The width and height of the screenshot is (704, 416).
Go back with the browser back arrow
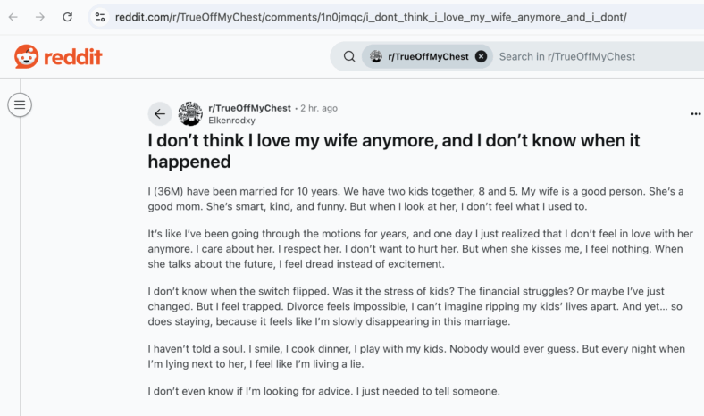click(13, 17)
